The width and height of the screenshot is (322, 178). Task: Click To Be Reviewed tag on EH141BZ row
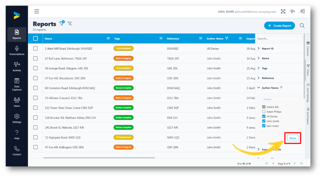(x=124, y=48)
